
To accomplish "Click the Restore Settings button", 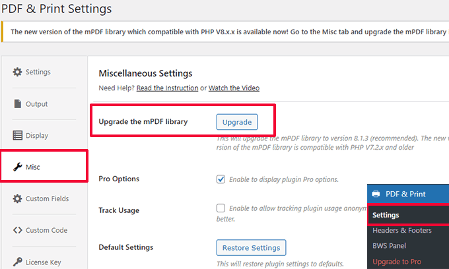I will point(251,248).
